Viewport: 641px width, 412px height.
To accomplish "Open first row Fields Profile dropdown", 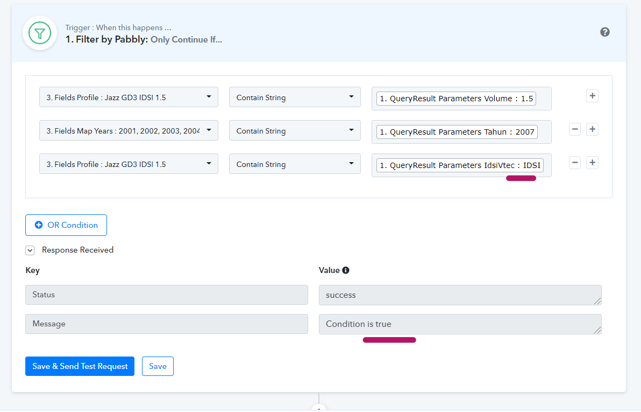I will [129, 97].
